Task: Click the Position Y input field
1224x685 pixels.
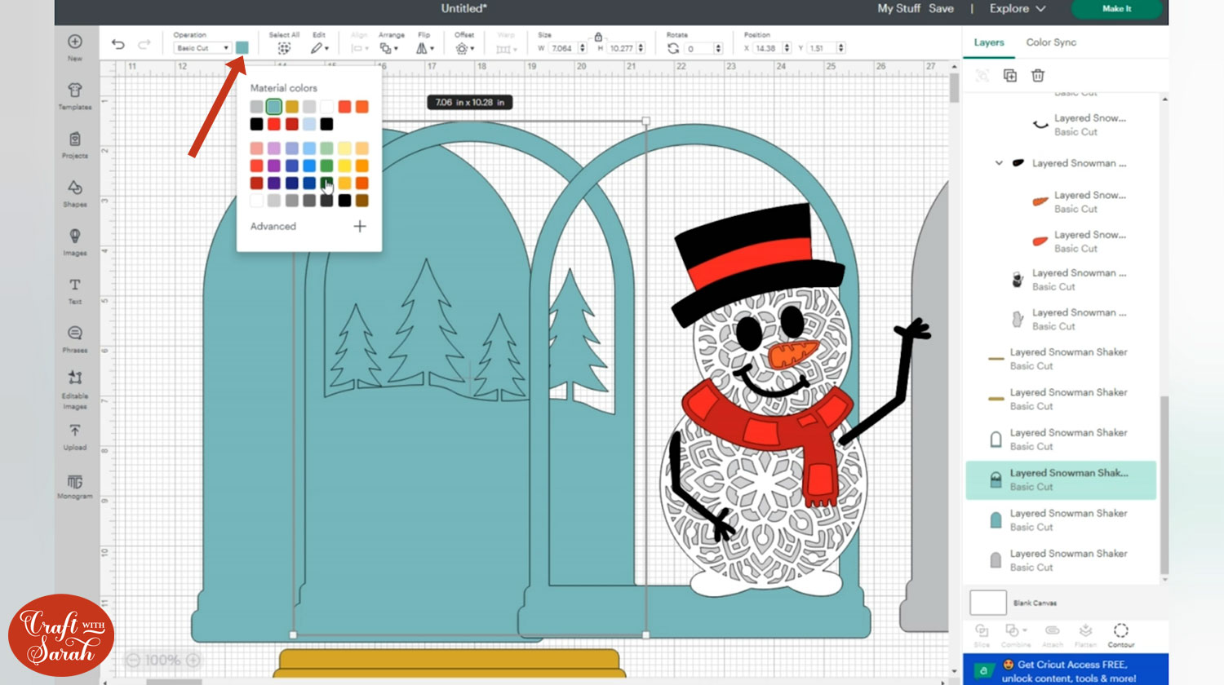Action: click(821, 48)
